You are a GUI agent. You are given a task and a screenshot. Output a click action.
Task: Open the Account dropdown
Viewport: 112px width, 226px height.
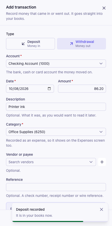coord(56,64)
